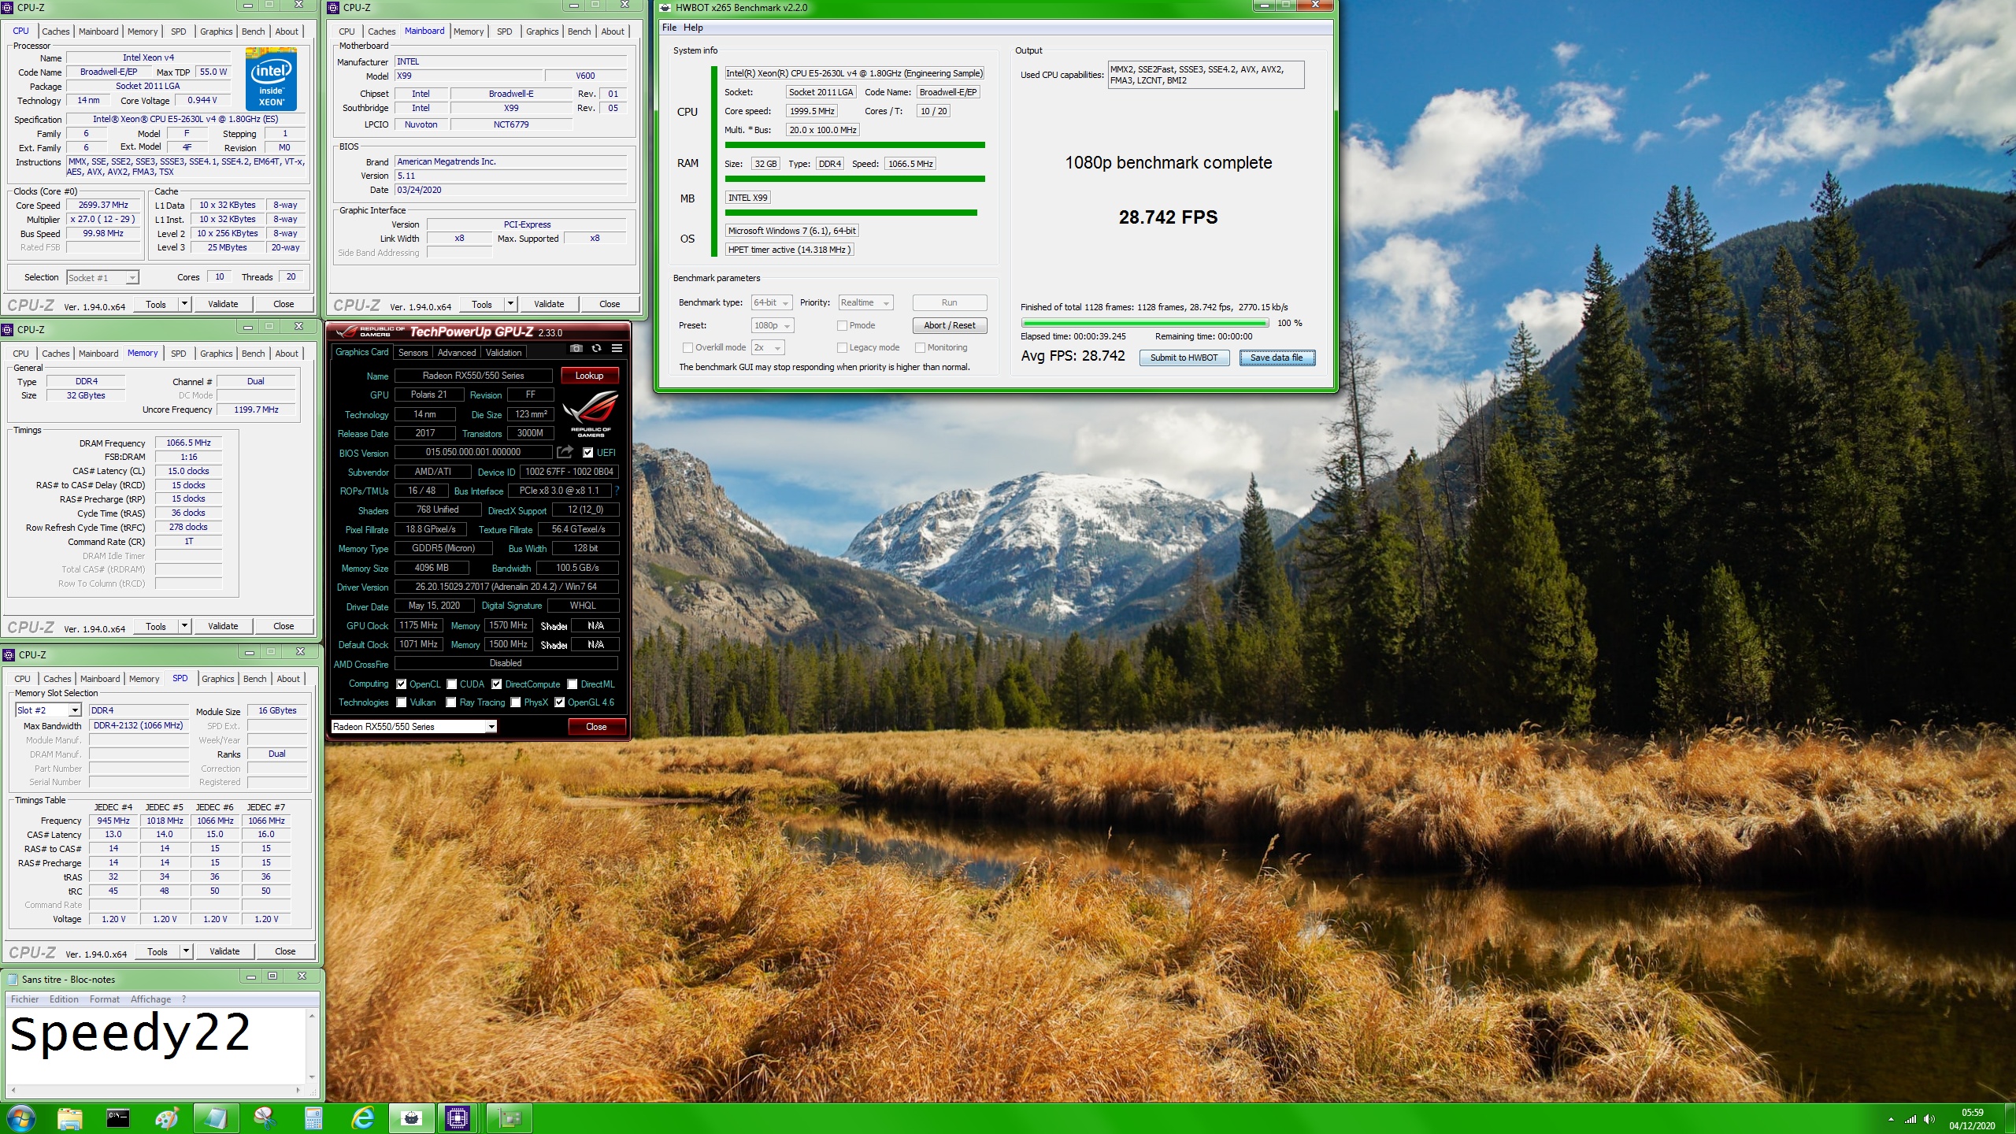Viewport: 2016px width, 1134px height.
Task: Toggle the Ray Tracing checkbox
Action: [451, 702]
